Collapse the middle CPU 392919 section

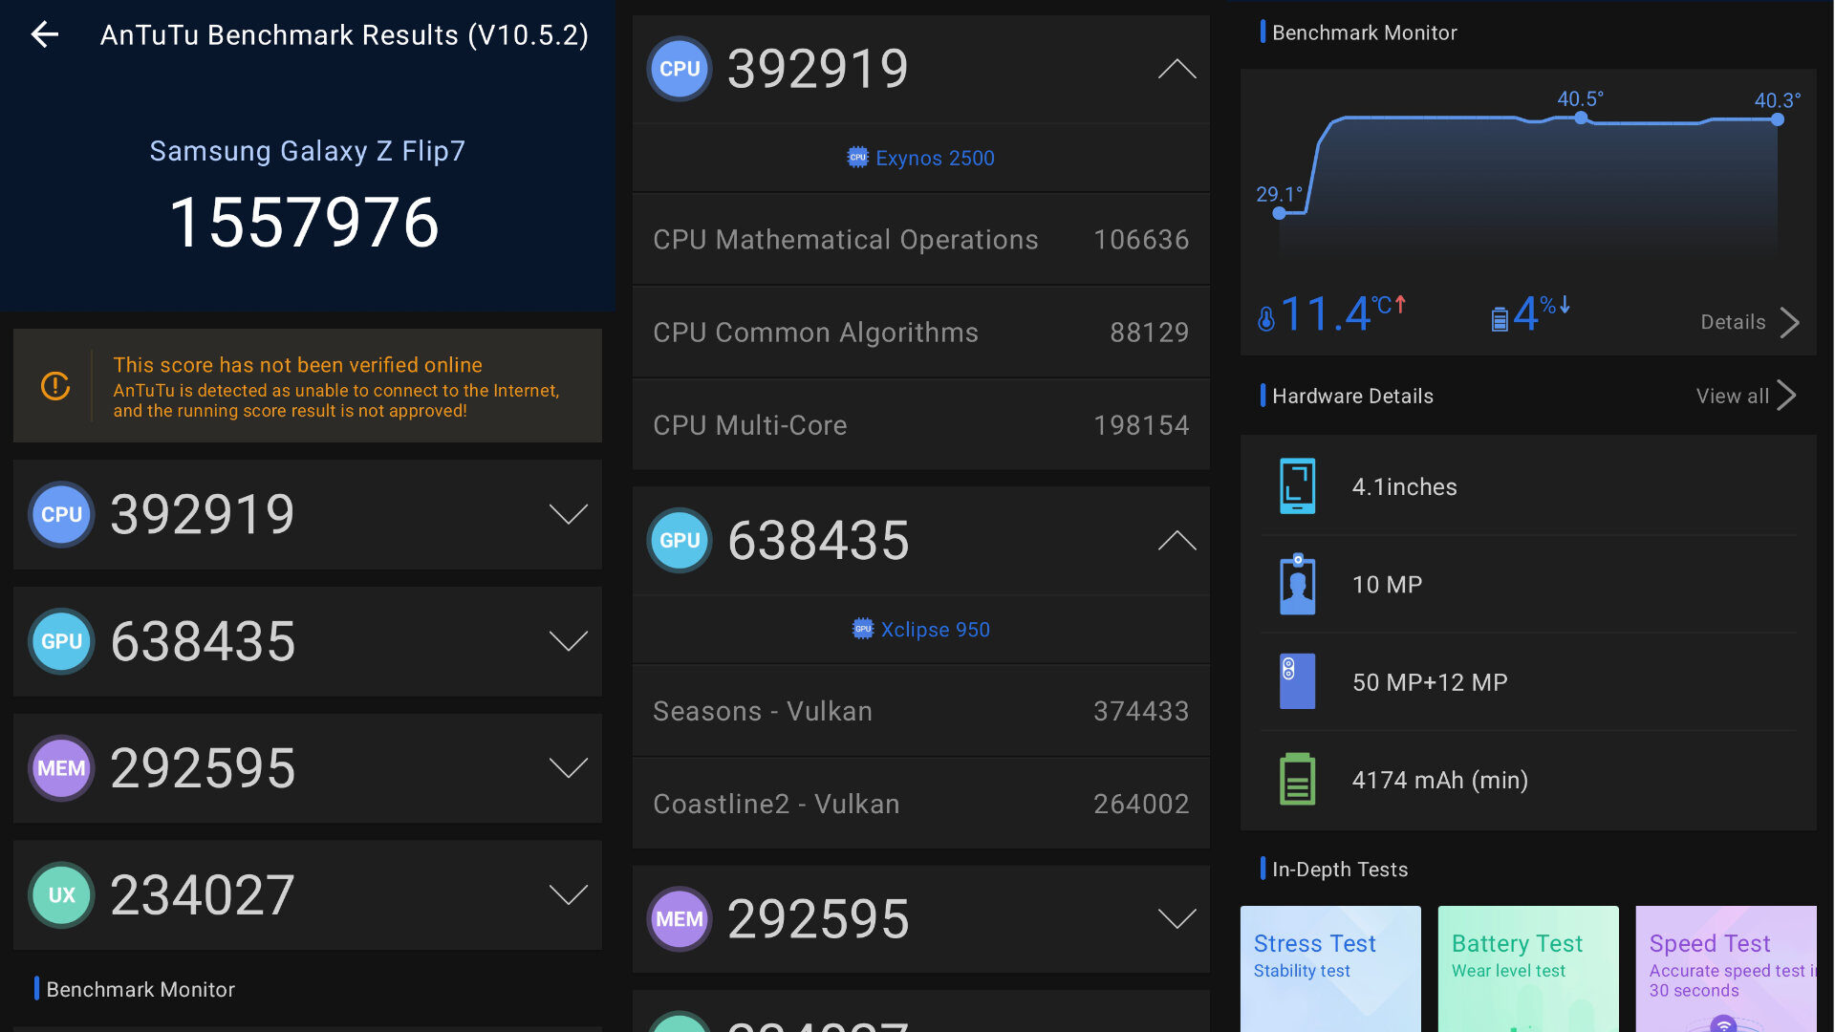(x=1177, y=69)
